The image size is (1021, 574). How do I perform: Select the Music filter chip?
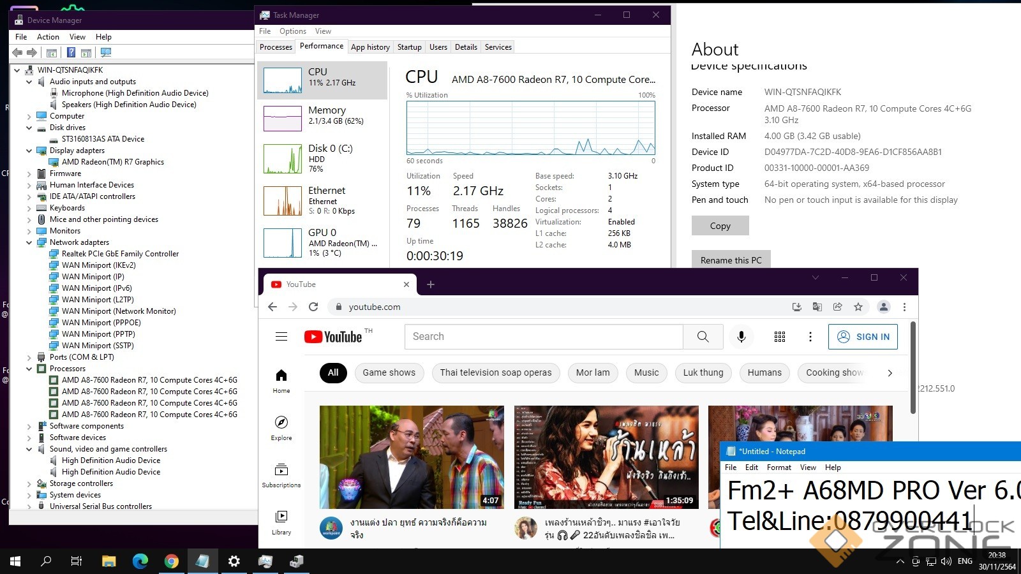[646, 372]
